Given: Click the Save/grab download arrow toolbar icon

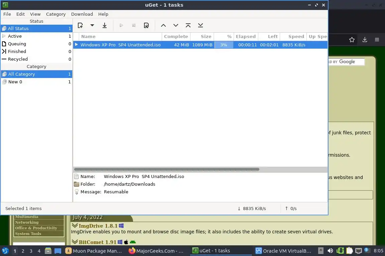Looking at the screenshot, I should coord(105,25).
